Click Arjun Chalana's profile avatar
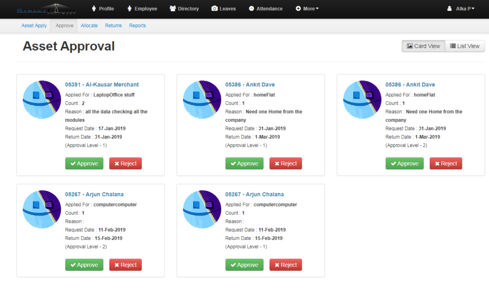Screen dimensions: 489x292 pos(42,209)
